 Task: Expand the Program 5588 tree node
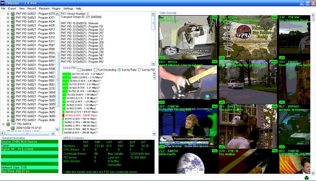pyautogui.click(x=8, y=49)
